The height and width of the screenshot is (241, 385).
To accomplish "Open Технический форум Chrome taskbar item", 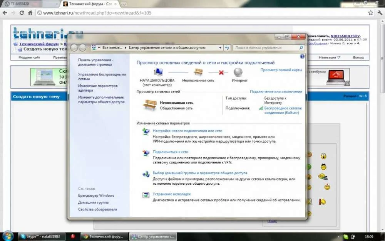I will 104,236.
